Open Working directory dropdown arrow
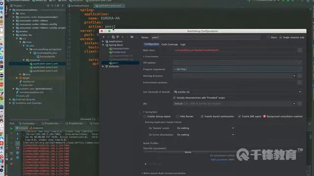The width and height of the screenshot is (314, 176). (294, 76)
